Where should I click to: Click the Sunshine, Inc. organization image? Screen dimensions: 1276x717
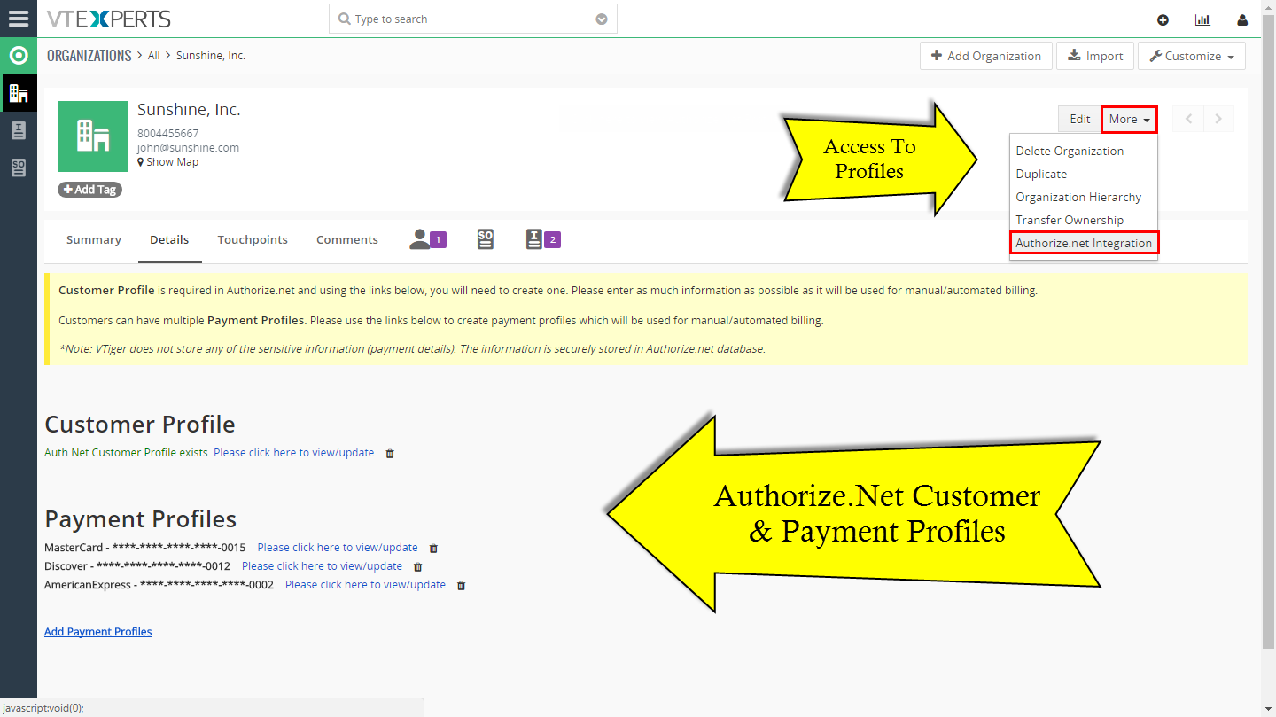[x=93, y=136]
